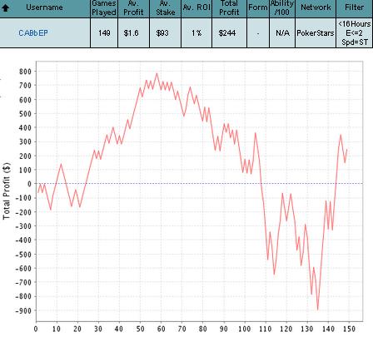Sort by Total Profit header

pos(229,7)
